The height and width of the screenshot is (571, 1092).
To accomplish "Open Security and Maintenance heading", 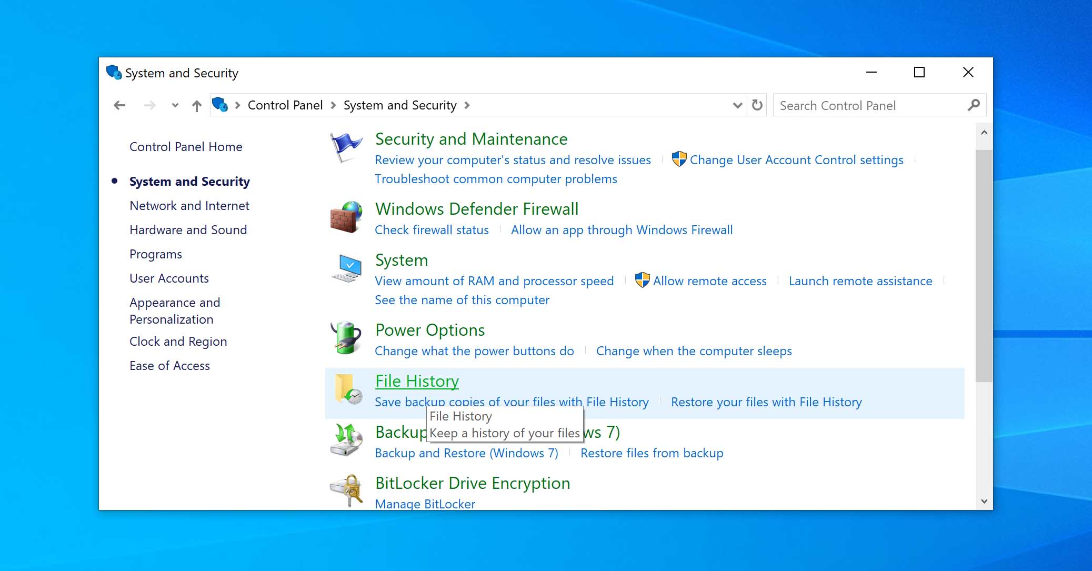I will (x=471, y=139).
